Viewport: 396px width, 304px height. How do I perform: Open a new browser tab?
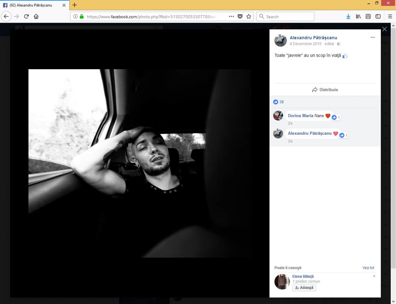(x=75, y=5)
